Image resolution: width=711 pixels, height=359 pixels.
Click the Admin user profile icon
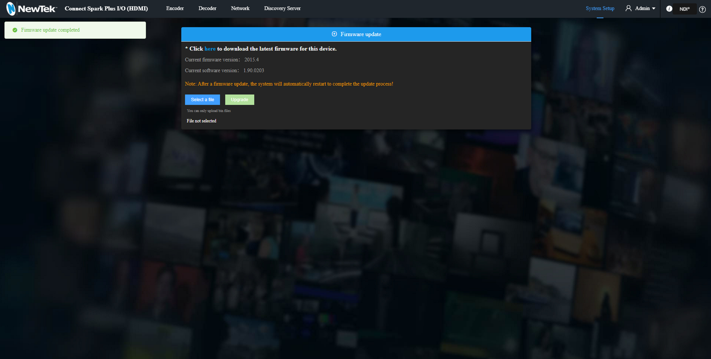tap(629, 8)
